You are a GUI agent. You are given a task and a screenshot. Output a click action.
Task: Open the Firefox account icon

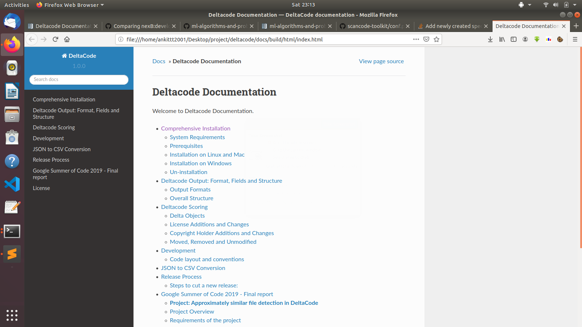(x=525, y=39)
